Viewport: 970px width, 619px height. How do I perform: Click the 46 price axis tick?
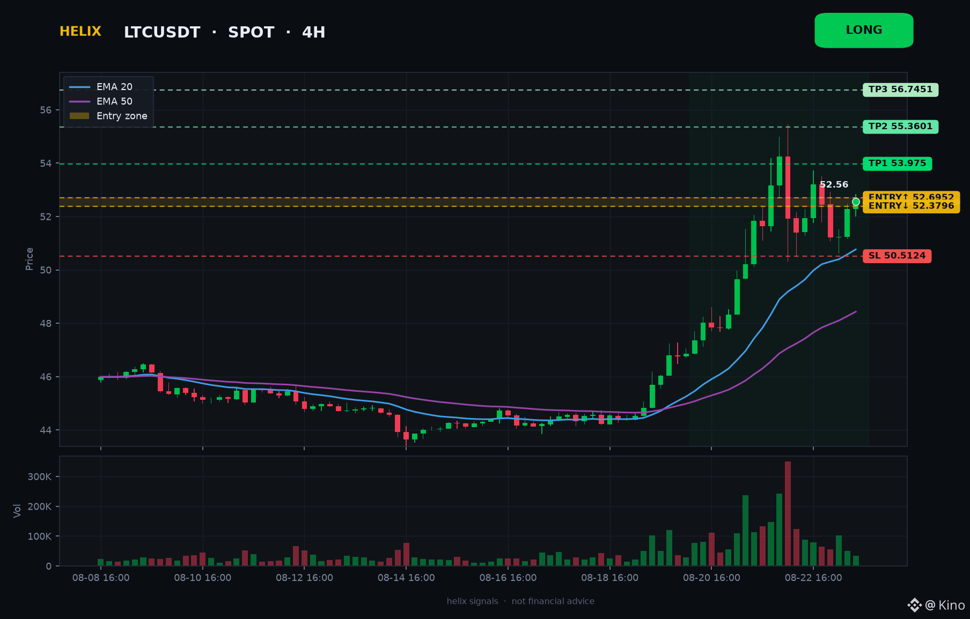(x=46, y=377)
